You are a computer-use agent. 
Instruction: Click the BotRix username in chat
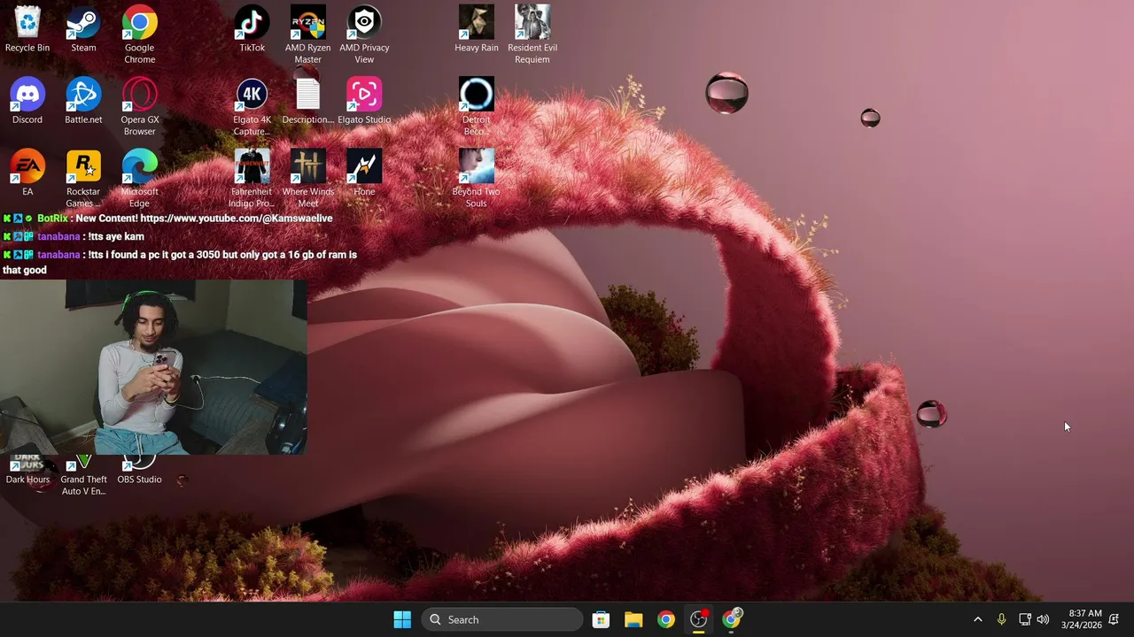pyautogui.click(x=52, y=219)
